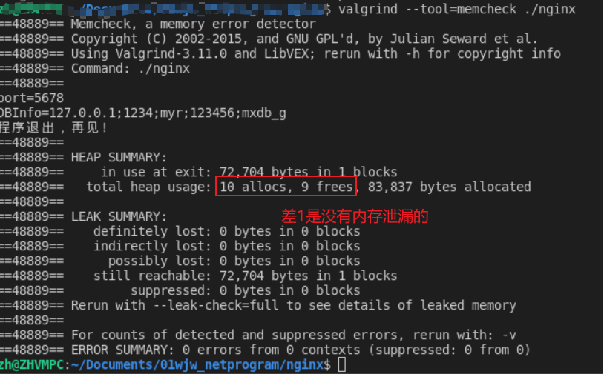The height and width of the screenshot is (374, 604).
Task: Click the 'indirectly lost: 0 bytes' line
Action: [226, 246]
